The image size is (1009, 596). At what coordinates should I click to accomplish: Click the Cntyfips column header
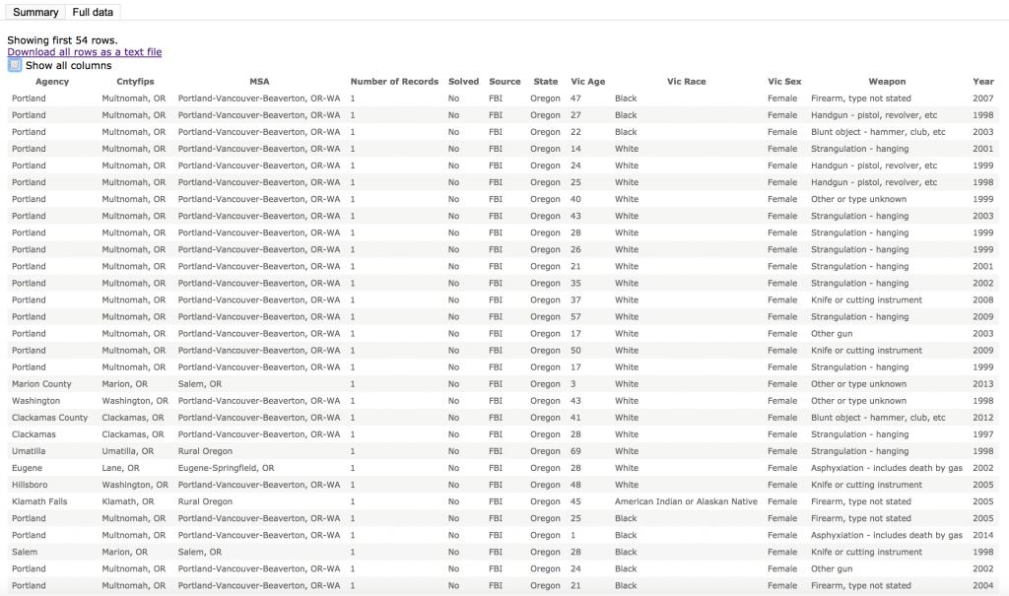(x=135, y=82)
